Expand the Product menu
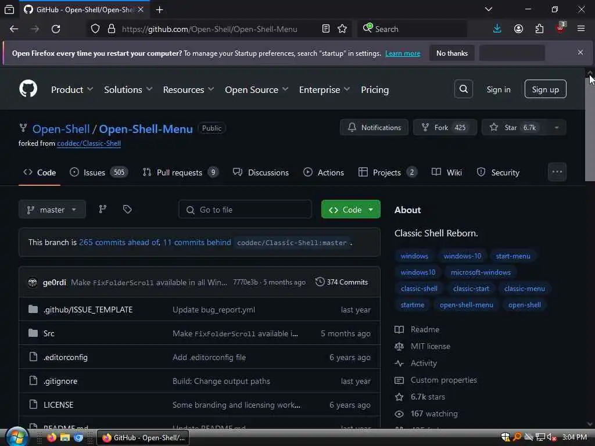The height and width of the screenshot is (446, 595). [72, 90]
